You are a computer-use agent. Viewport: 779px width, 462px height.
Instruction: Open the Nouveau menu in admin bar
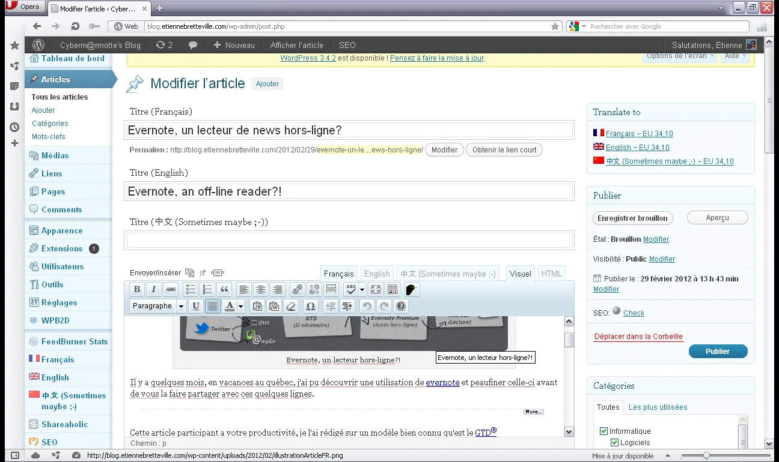click(x=234, y=45)
